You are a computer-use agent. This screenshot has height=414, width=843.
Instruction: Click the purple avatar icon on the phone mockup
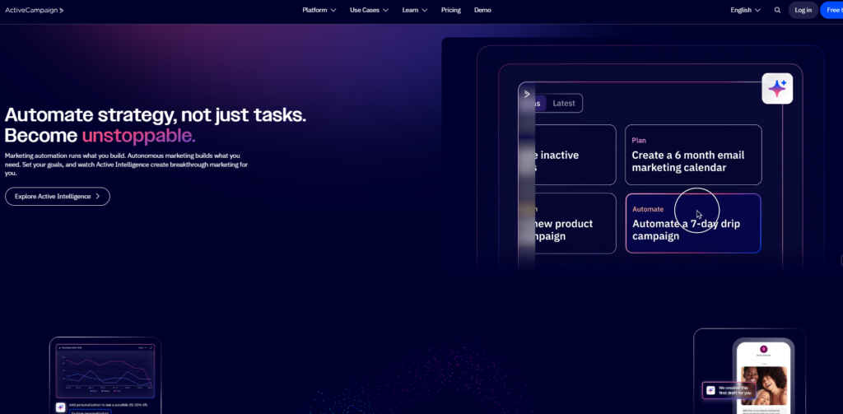[763, 349]
